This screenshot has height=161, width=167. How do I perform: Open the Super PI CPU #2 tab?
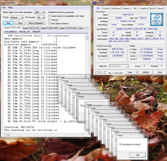49,28
